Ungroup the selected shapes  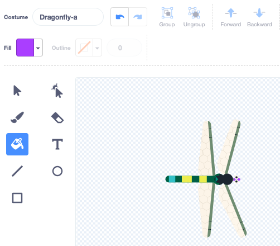pyautogui.click(x=194, y=17)
